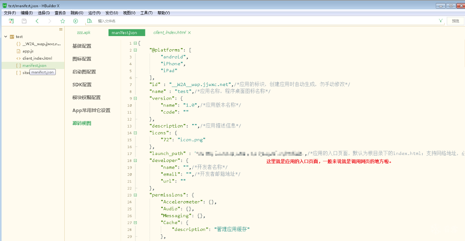Click the green filter icon in search bar

click(441, 21)
